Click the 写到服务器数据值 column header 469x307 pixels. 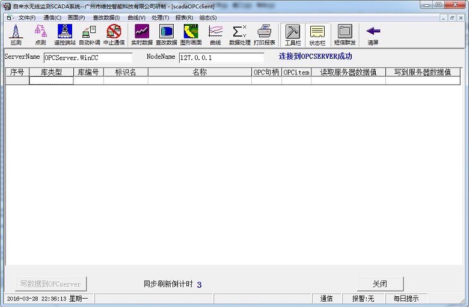click(x=423, y=72)
